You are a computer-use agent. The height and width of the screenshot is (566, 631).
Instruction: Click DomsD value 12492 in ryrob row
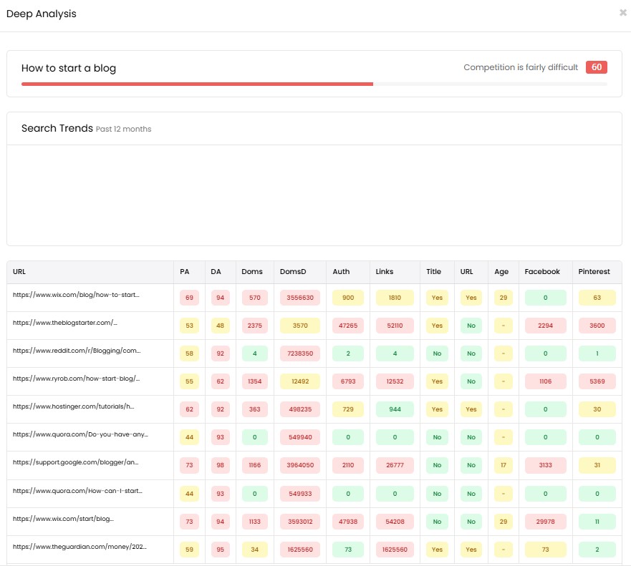pyautogui.click(x=300, y=381)
